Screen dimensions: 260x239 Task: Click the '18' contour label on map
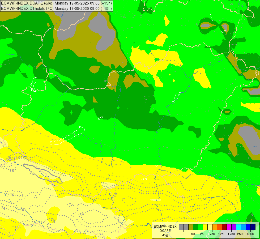click(x=32, y=173)
